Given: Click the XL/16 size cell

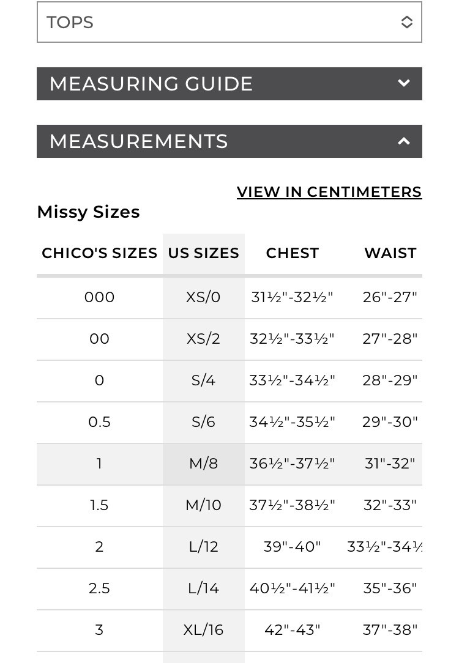Looking at the screenshot, I should 203,630.
